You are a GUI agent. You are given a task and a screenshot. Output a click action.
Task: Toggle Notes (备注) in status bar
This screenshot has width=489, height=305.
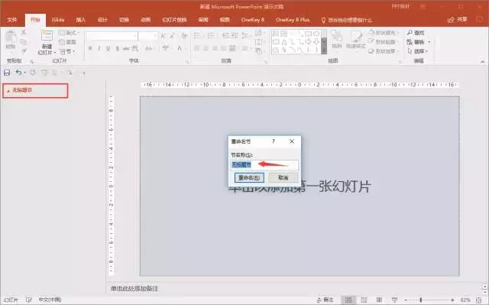pyautogui.click(x=325, y=300)
